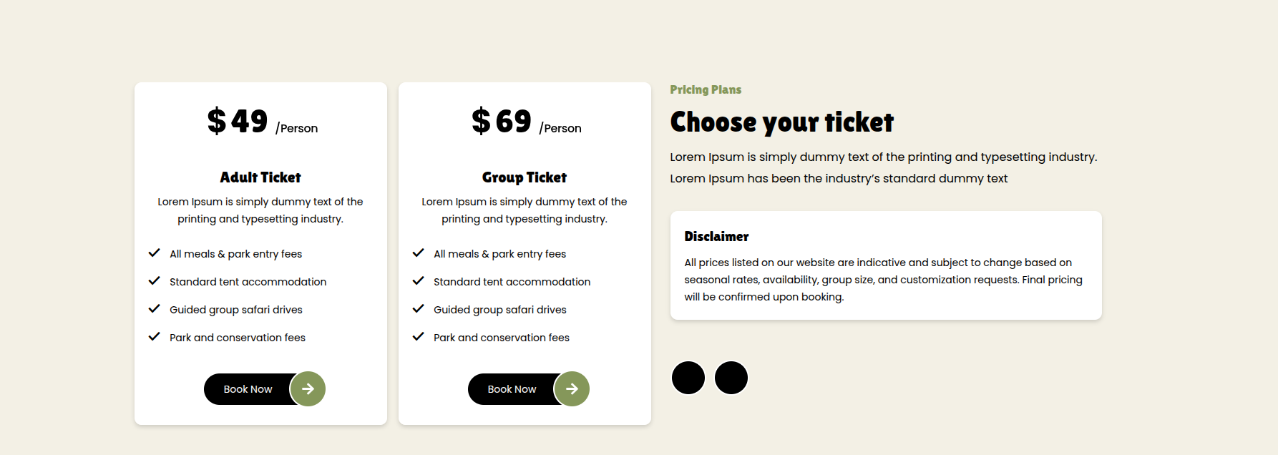Click checkmark beside Group 'Guided group safari drives'
The height and width of the screenshot is (455, 1278).
[418, 309]
